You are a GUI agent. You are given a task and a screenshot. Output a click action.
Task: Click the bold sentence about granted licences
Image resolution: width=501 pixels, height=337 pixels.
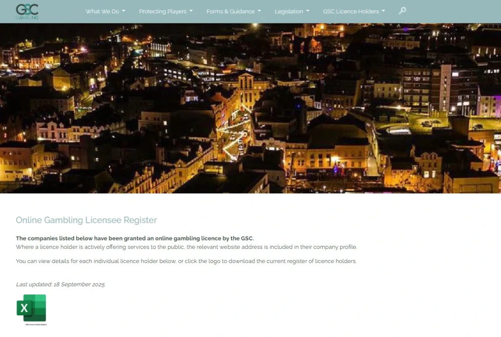pyautogui.click(x=135, y=239)
